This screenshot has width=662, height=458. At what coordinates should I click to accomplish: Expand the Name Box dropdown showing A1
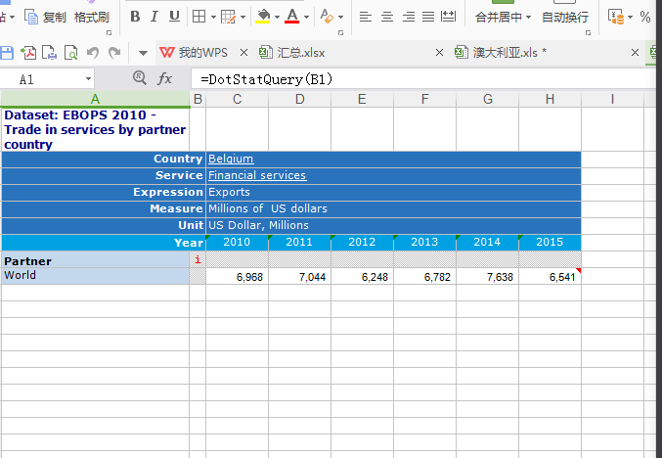[88, 78]
